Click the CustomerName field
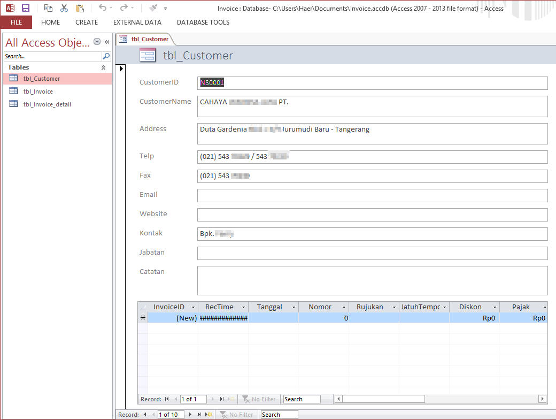This screenshot has height=420, width=556. [x=372, y=106]
